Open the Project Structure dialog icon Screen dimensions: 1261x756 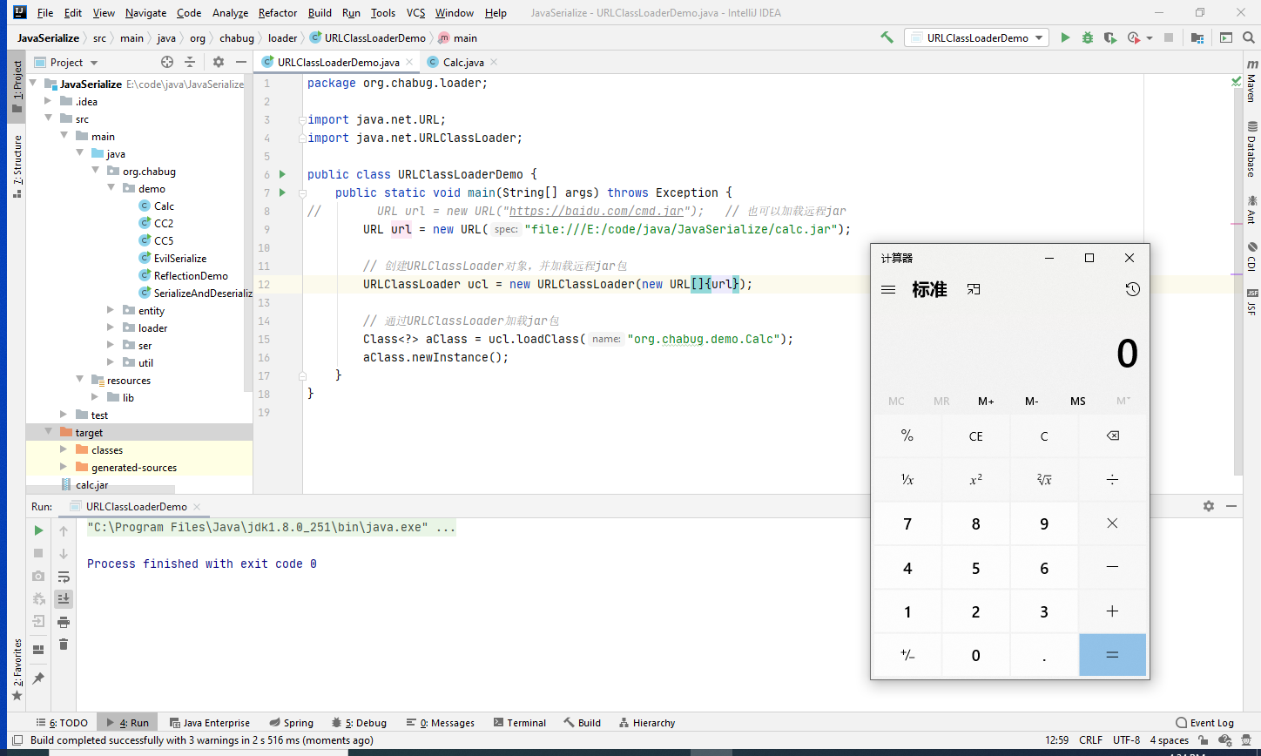pos(1197,37)
